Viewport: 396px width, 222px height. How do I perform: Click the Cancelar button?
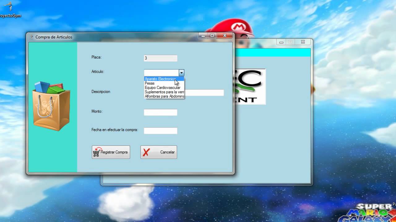159,152
